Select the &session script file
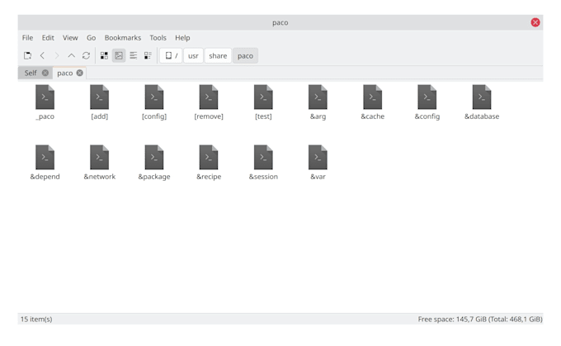This screenshot has height=346, width=561. [263, 163]
